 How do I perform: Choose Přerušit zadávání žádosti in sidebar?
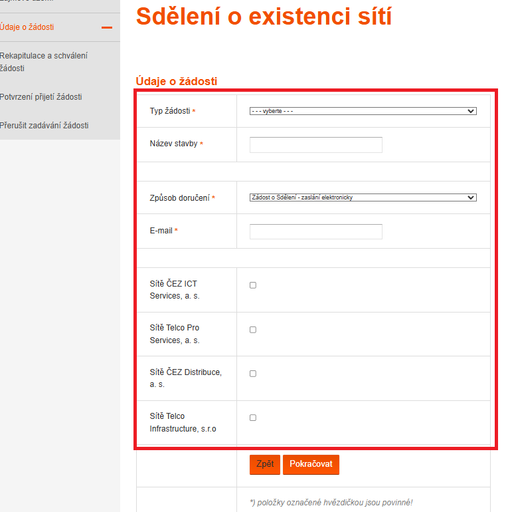pyautogui.click(x=44, y=126)
